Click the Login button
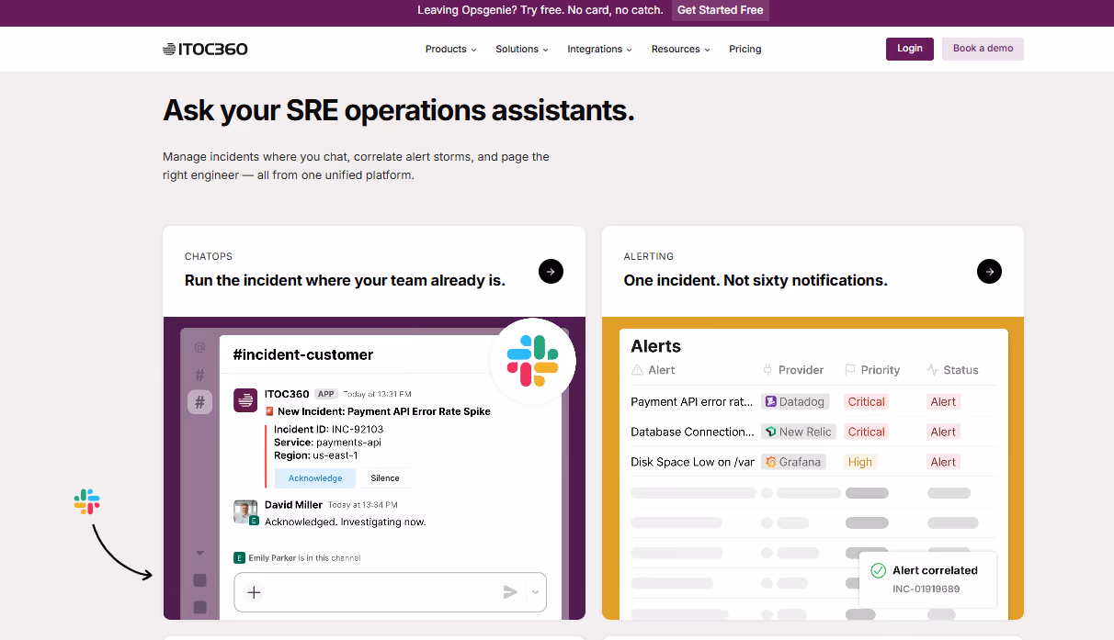Viewport: 1114px width, 640px height. coord(910,49)
